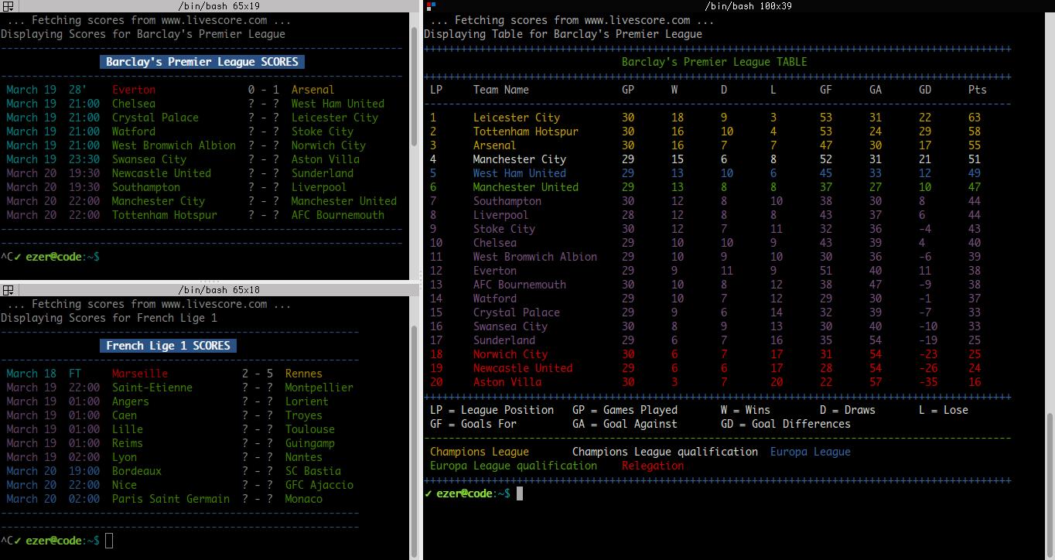
Task: Click the group icon of the 65x19 terminal
Action: point(9,6)
